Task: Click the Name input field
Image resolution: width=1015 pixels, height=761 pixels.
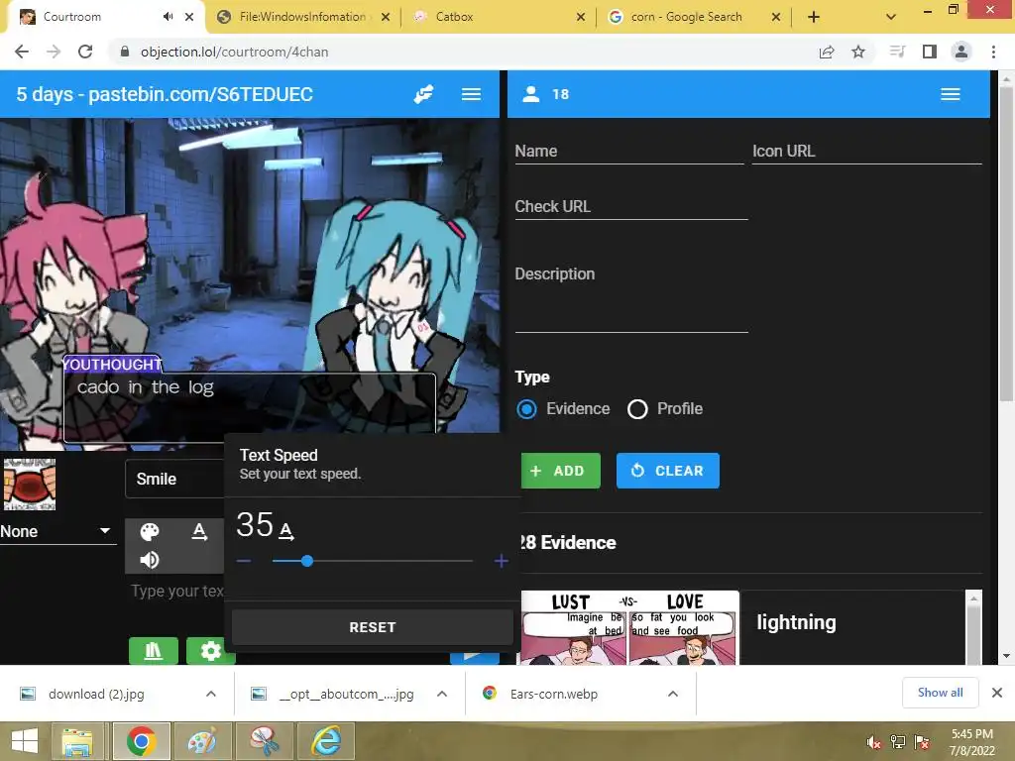Action: pos(629,151)
